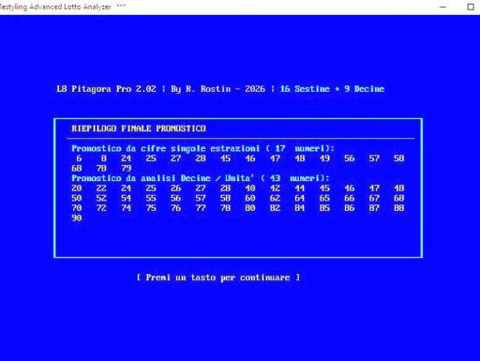Click number 52 in Decine analysis

coord(101,198)
